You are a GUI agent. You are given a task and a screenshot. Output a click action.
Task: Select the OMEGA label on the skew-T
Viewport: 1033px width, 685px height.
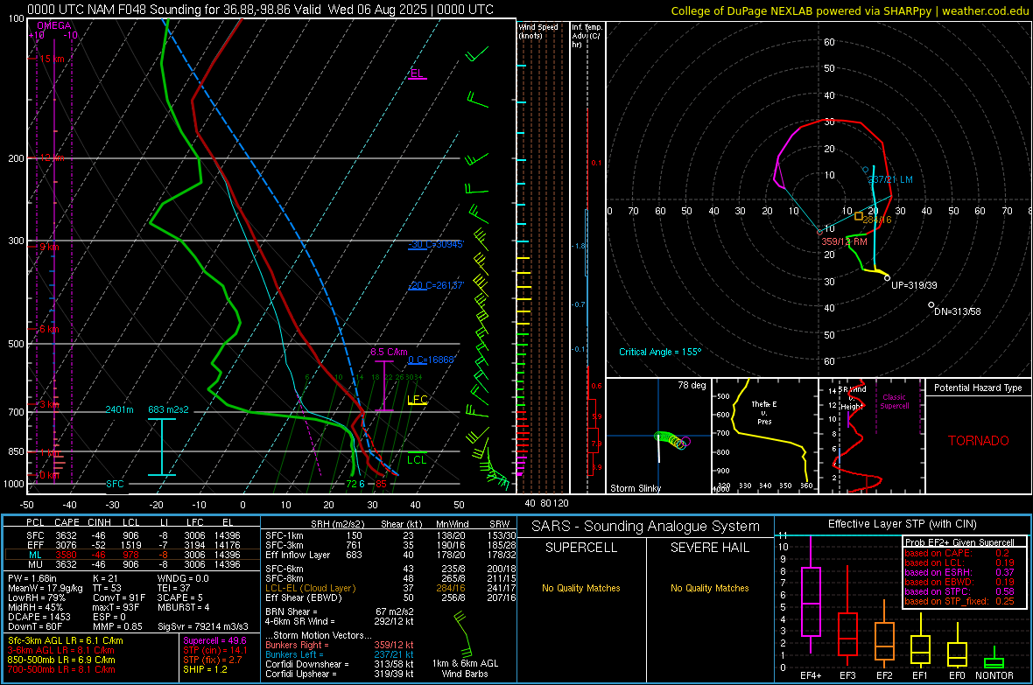(x=54, y=25)
